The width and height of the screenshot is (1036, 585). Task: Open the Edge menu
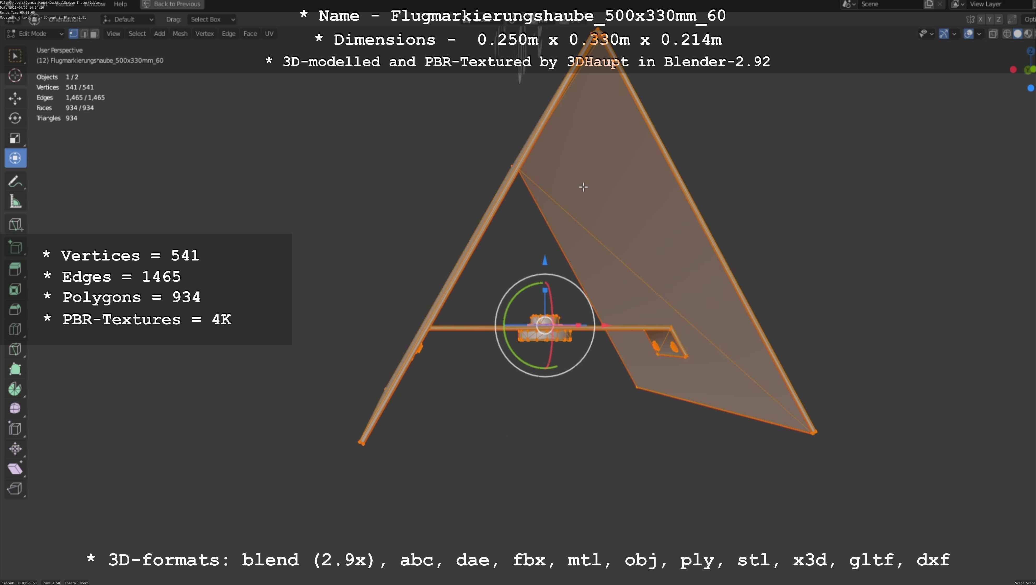pos(229,34)
